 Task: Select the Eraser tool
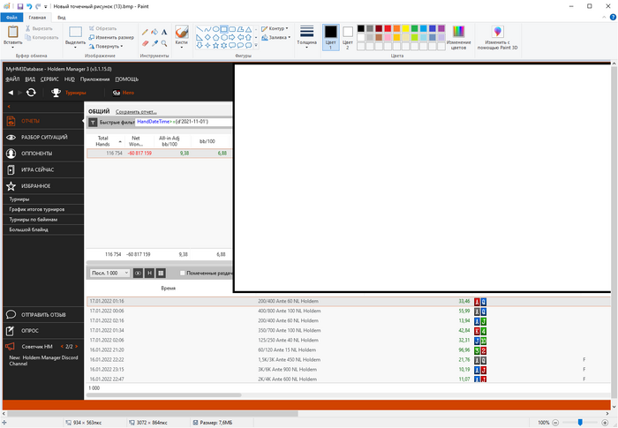tap(145, 43)
